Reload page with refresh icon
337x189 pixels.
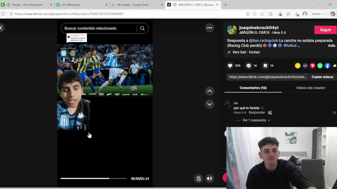(x=3, y=14)
